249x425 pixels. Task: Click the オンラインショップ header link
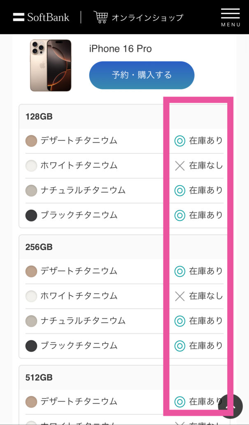pos(147,18)
